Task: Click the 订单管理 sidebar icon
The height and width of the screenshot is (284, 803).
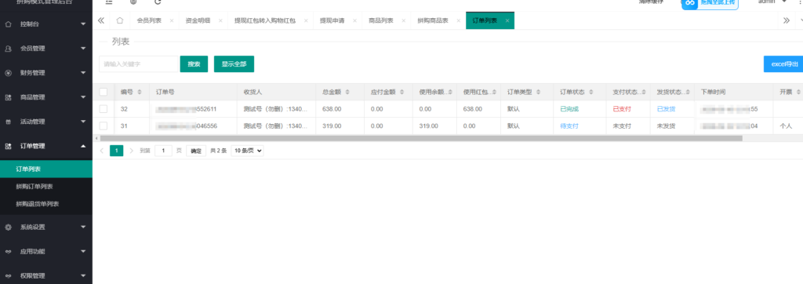Action: click(x=8, y=146)
